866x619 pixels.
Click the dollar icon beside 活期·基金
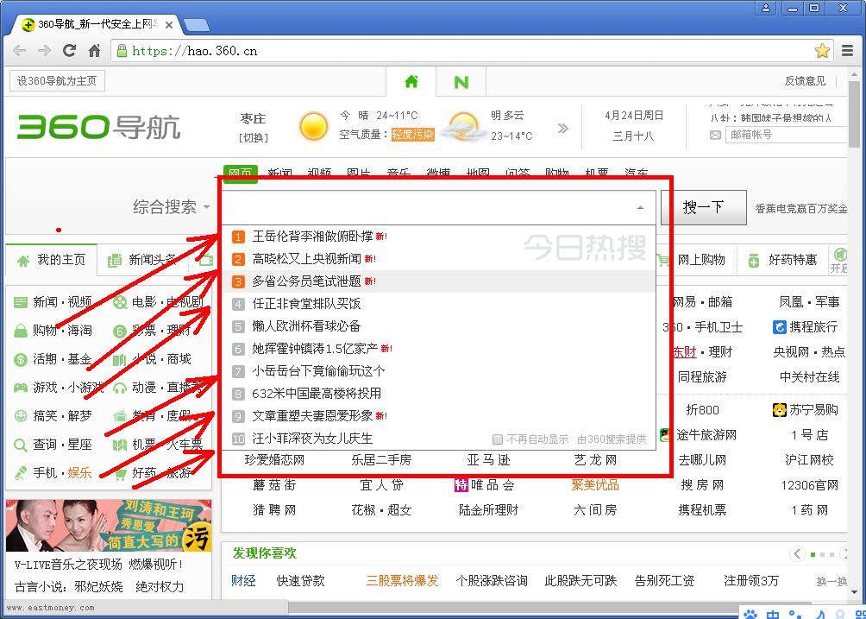[21, 360]
